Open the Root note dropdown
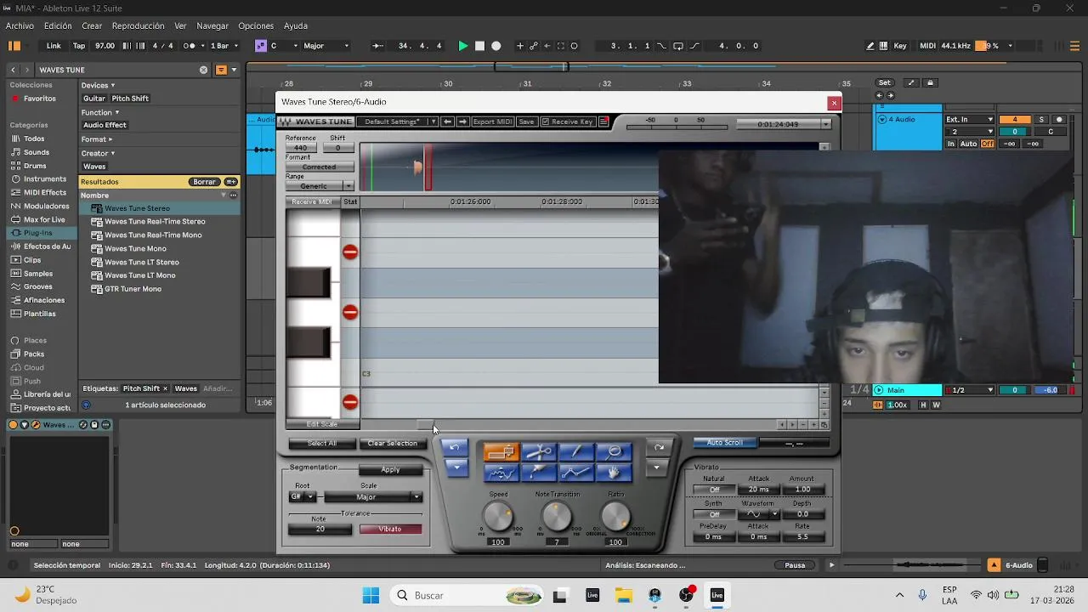1088x612 pixels. [303, 497]
